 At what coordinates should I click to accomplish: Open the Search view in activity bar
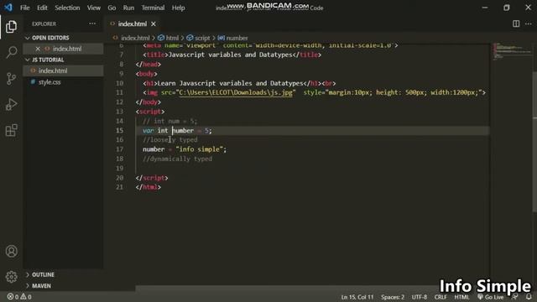(11, 52)
